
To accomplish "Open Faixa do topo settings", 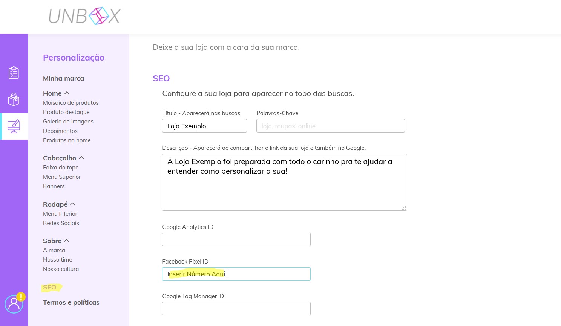I will pos(61,168).
